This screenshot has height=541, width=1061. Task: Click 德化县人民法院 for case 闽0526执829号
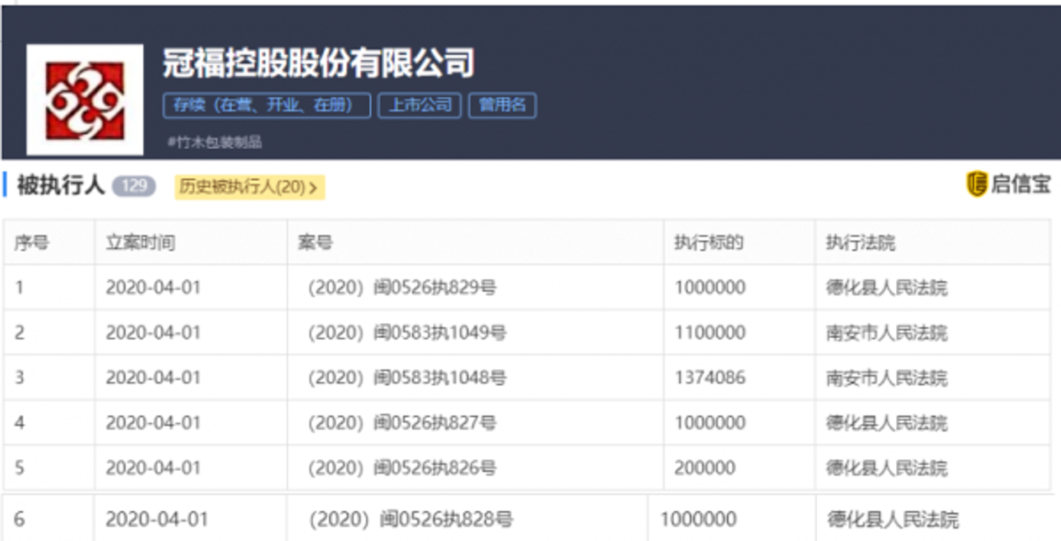(887, 287)
